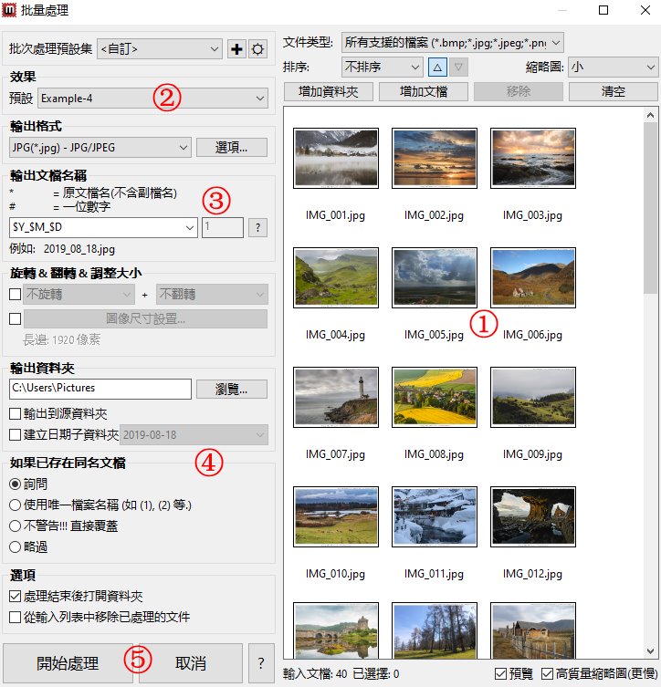Click the plus icon to add preset
The width and height of the screenshot is (661, 687).
(x=237, y=49)
